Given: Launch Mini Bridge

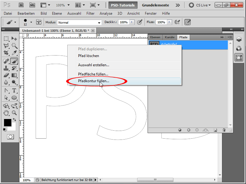Looking at the screenshot, I should (32, 5).
